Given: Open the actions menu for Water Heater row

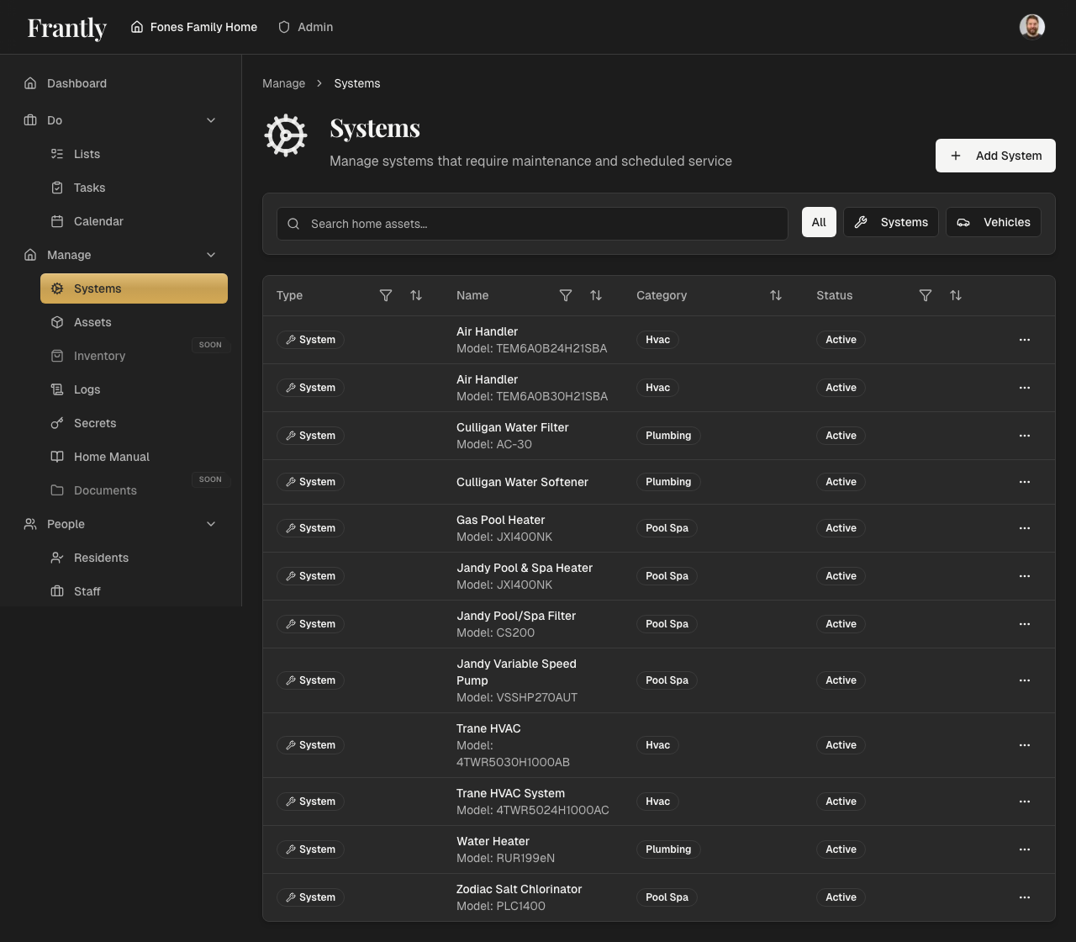Looking at the screenshot, I should tap(1024, 849).
